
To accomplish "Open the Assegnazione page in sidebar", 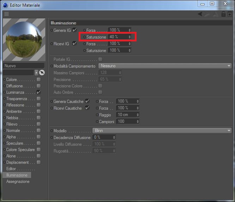I will click(x=18, y=181).
